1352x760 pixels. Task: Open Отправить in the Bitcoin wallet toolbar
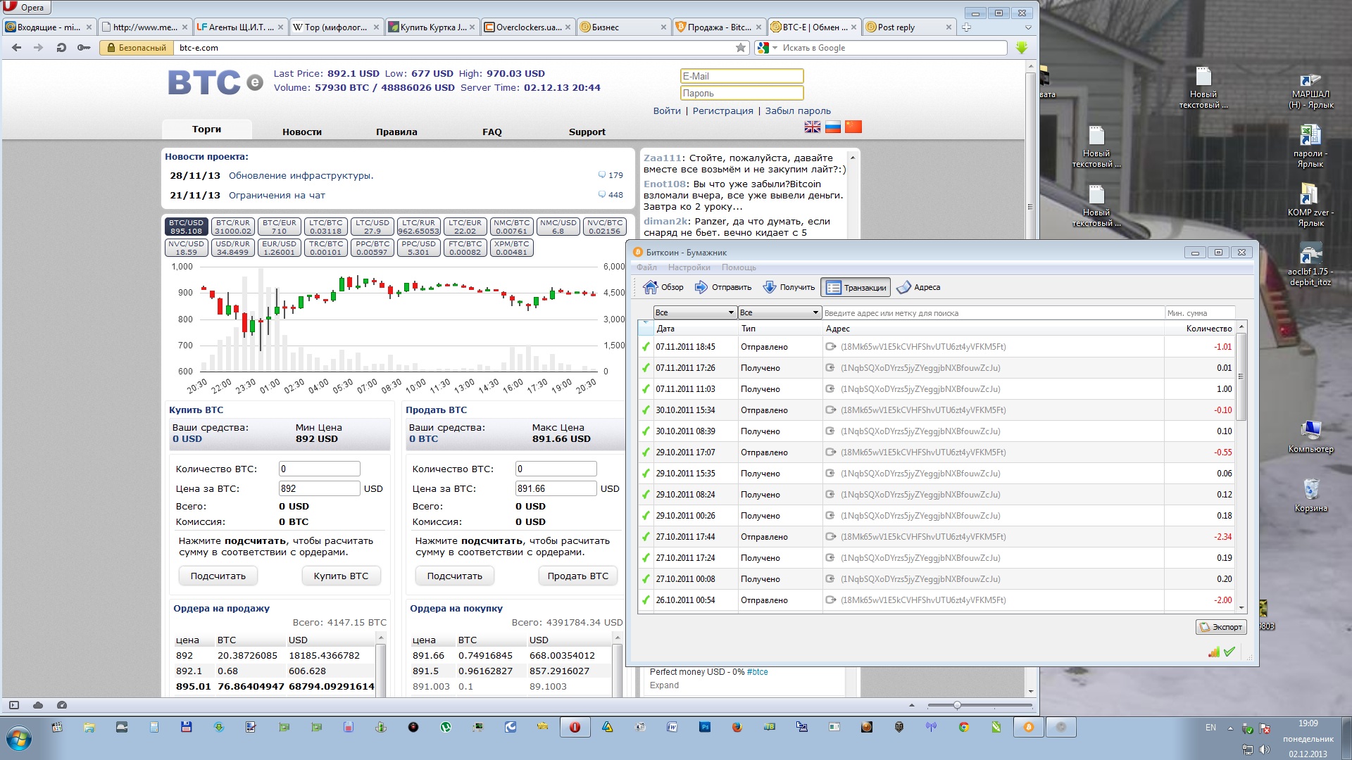point(723,287)
